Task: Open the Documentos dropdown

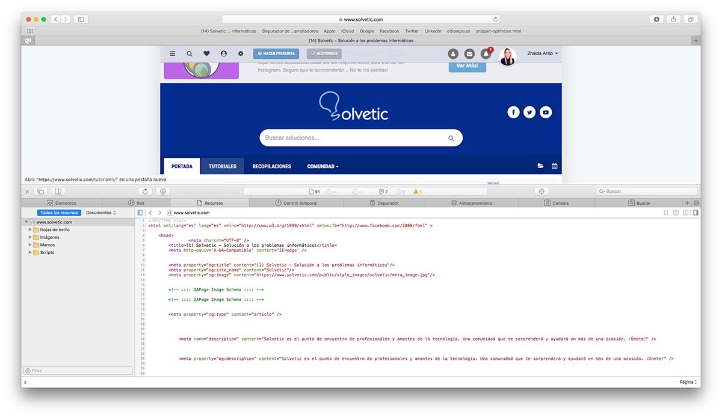Action: tap(101, 213)
